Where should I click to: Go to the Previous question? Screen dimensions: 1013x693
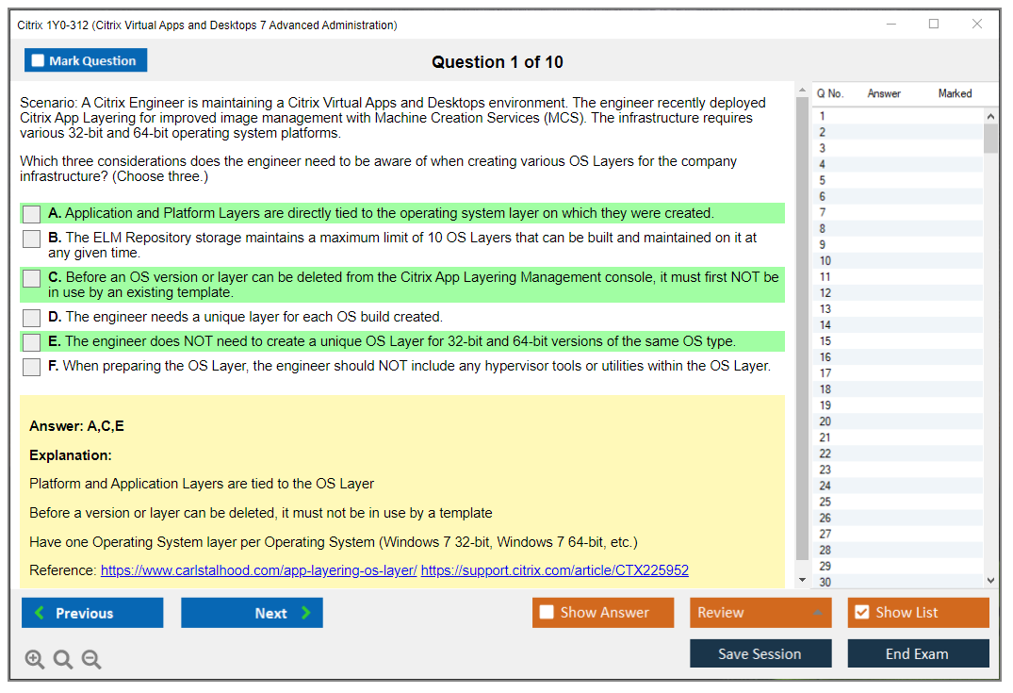pos(92,613)
